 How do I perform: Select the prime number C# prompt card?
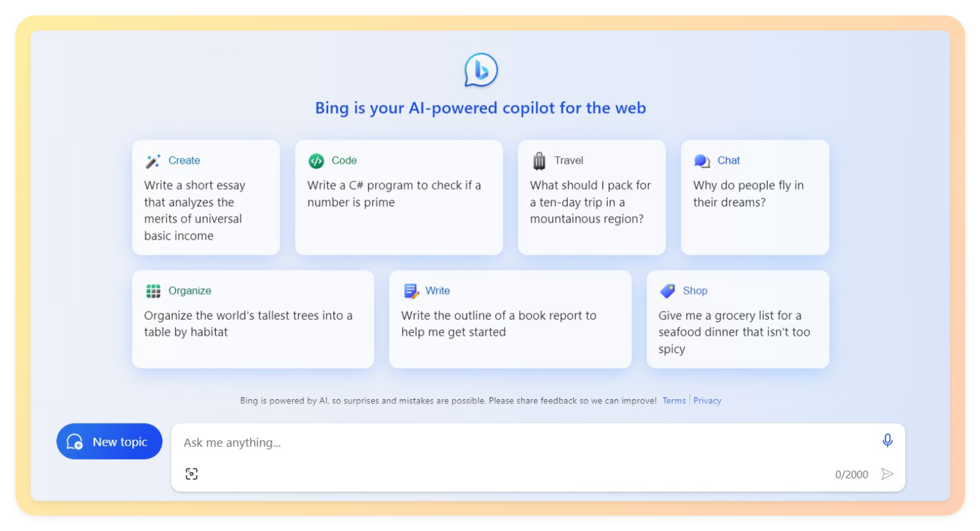pos(399,196)
